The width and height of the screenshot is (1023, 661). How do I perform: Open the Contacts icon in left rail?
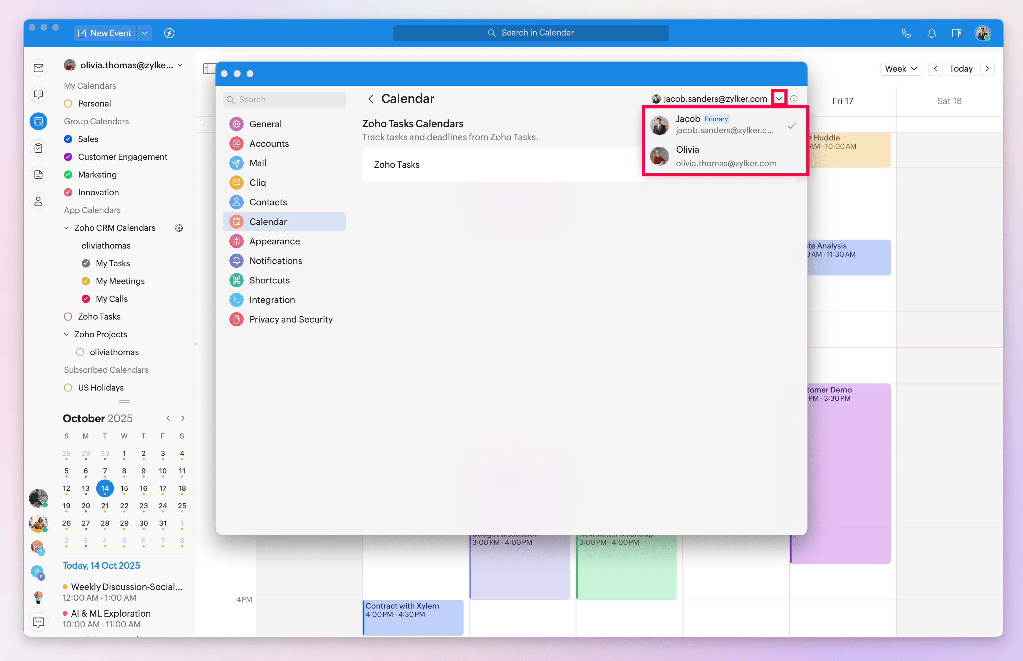pyautogui.click(x=39, y=201)
